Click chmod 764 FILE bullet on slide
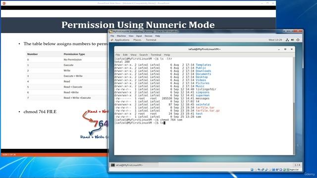This screenshot has height=178, width=317. 40,112
